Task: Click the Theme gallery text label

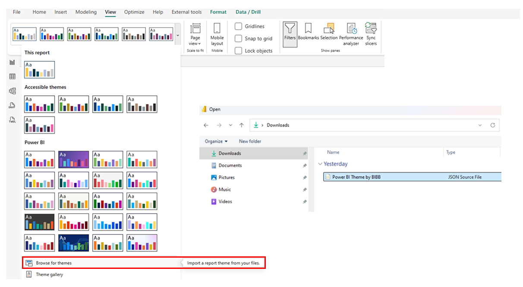Action: click(49, 274)
